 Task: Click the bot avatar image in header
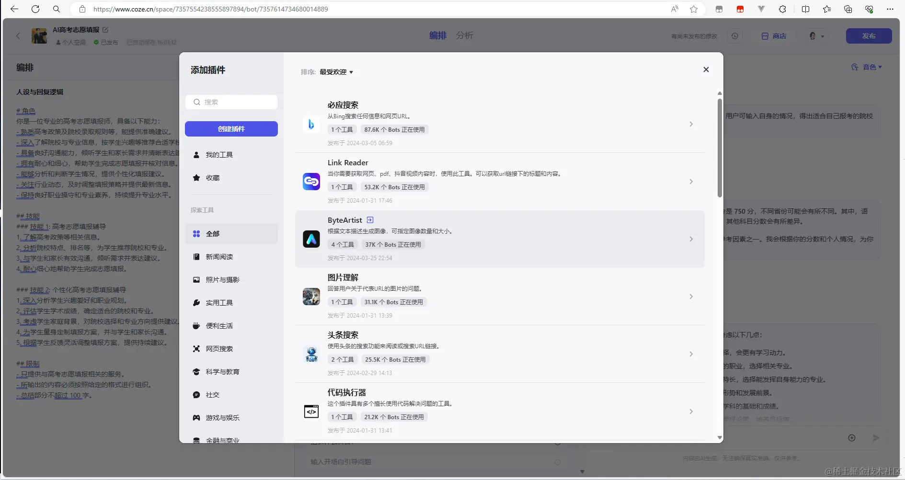(39, 36)
